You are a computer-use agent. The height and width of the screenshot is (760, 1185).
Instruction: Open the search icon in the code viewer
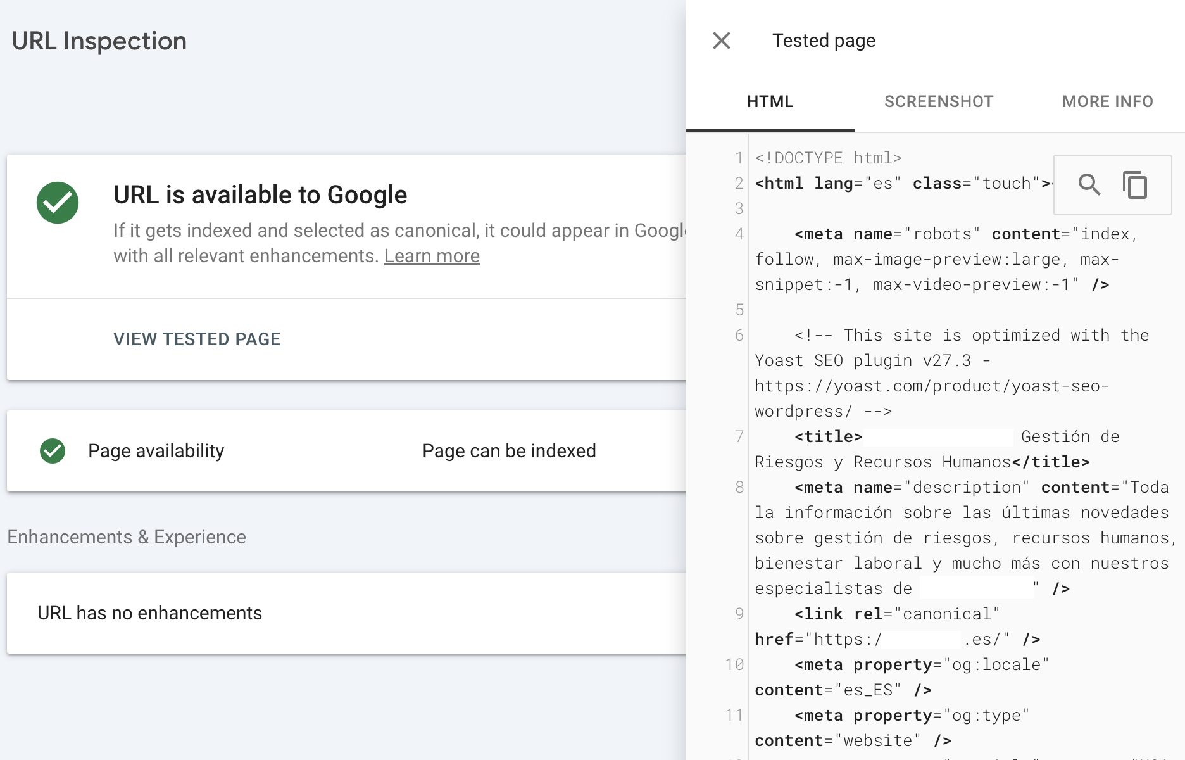pos(1090,185)
